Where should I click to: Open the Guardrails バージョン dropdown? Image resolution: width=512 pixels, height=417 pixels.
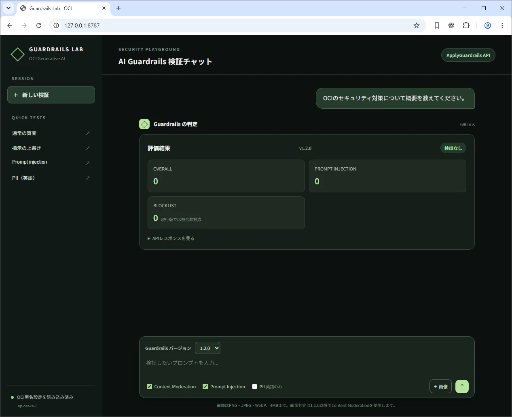pyautogui.click(x=207, y=348)
